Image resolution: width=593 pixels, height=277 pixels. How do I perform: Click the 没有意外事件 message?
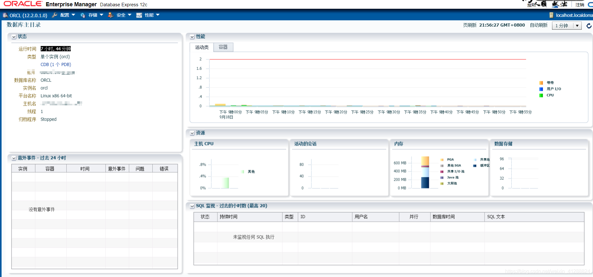[42, 209]
